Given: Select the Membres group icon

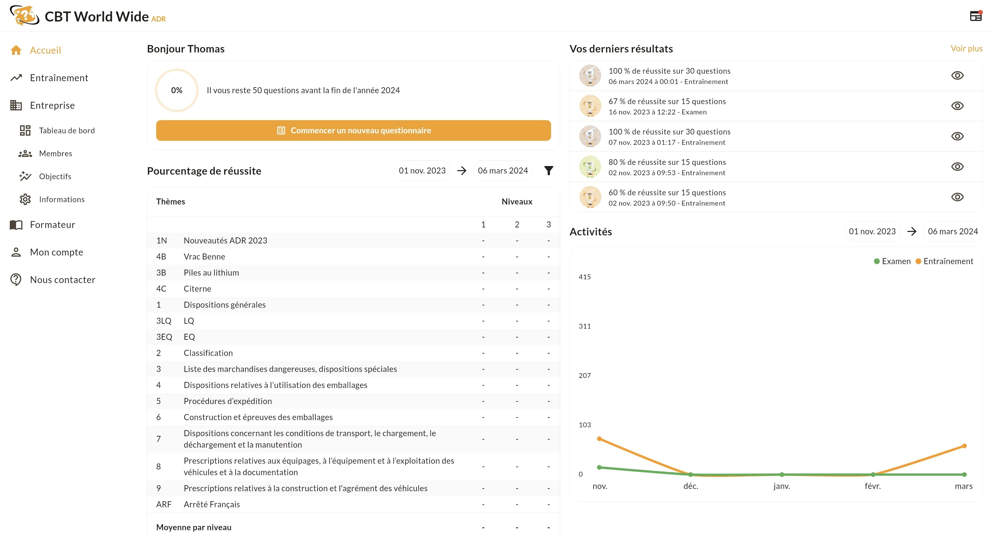Looking at the screenshot, I should click(26, 153).
